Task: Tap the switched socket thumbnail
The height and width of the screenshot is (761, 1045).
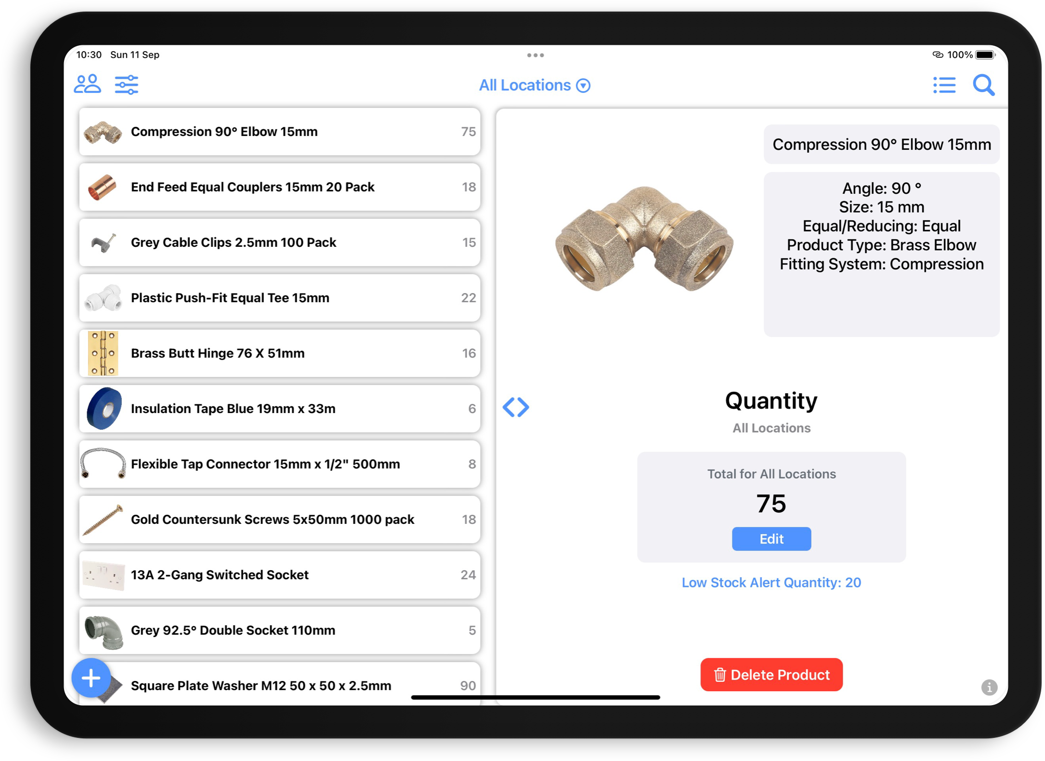Action: tap(104, 575)
